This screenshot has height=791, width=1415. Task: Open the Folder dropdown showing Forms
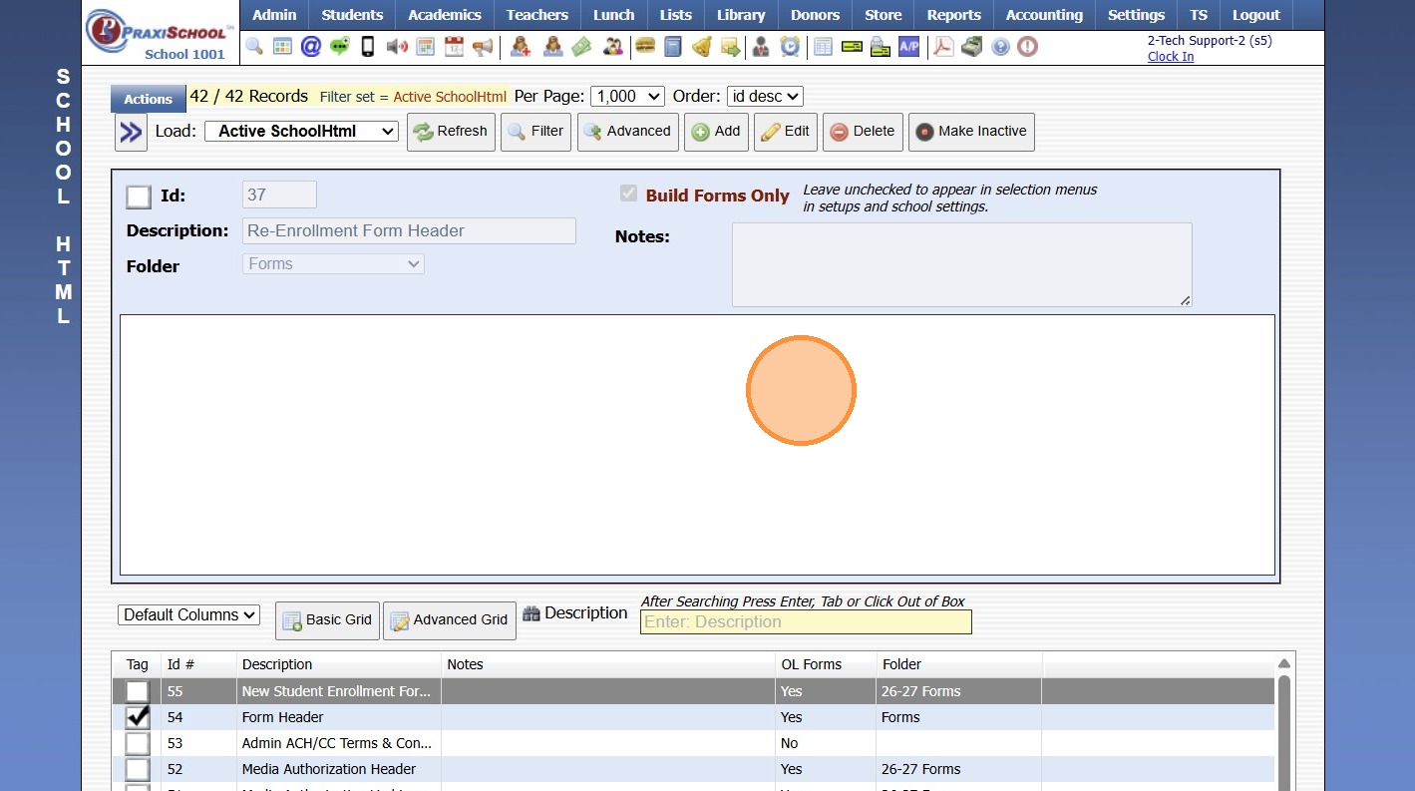point(333,264)
